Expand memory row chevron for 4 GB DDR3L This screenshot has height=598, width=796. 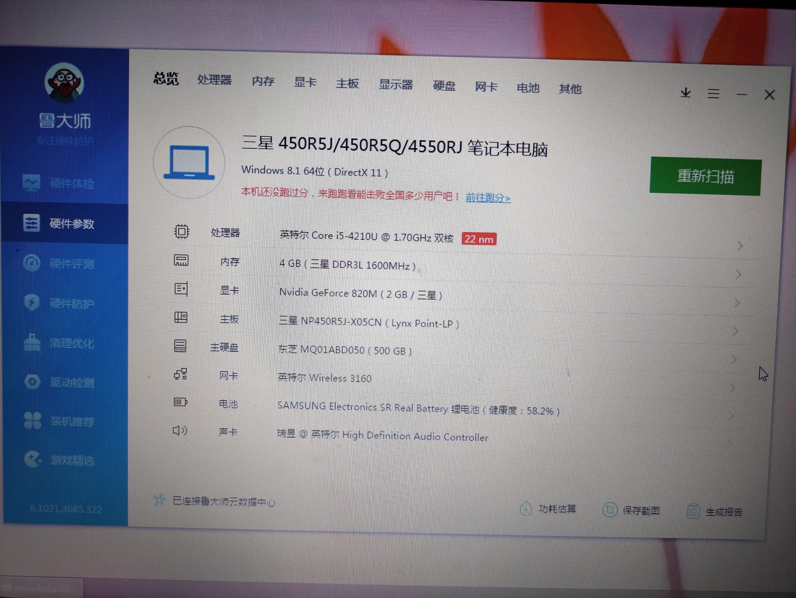point(738,274)
